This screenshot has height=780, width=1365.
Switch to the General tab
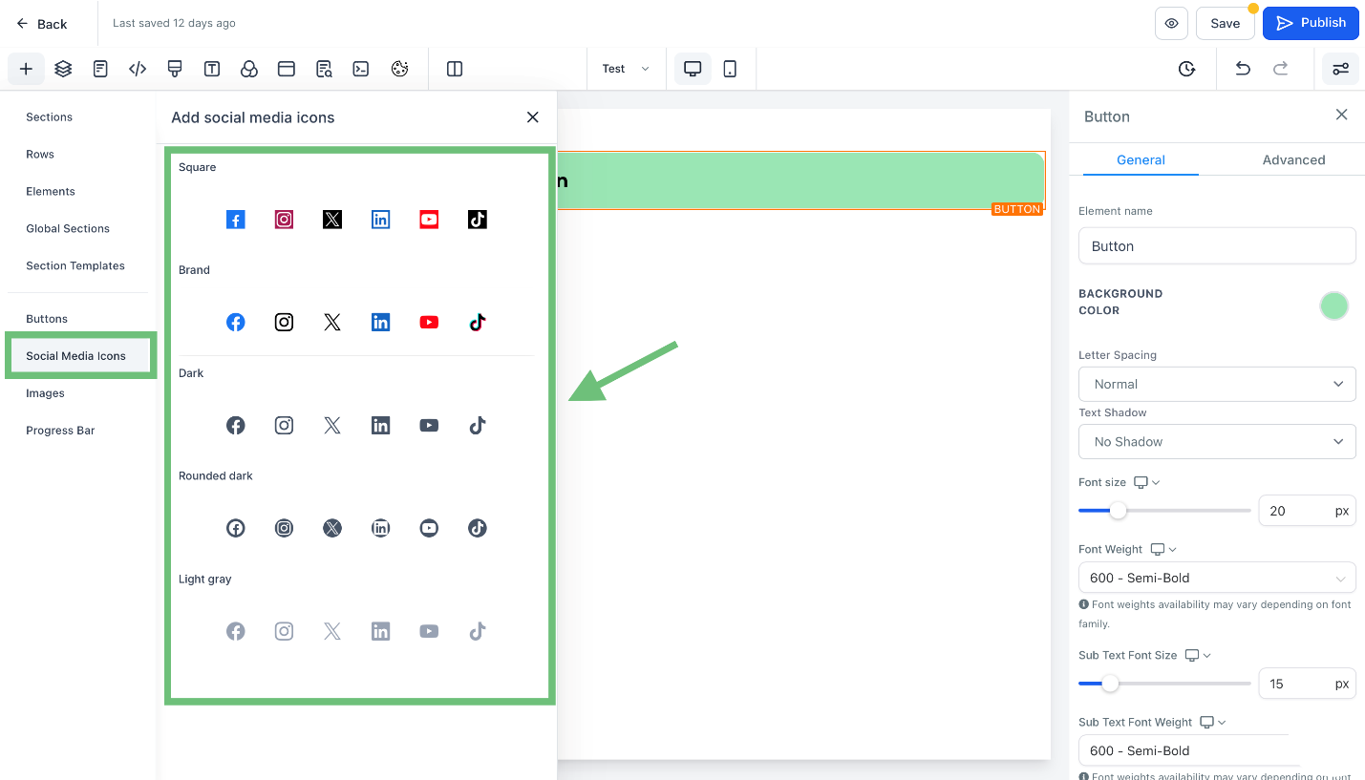pos(1141,159)
